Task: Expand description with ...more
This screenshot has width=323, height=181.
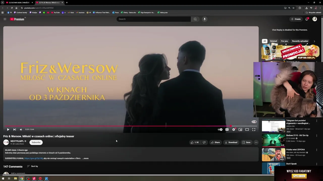Action: point(85,158)
